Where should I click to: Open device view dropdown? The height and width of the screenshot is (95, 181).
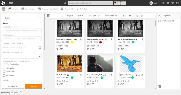pyautogui.click(x=123, y=3)
